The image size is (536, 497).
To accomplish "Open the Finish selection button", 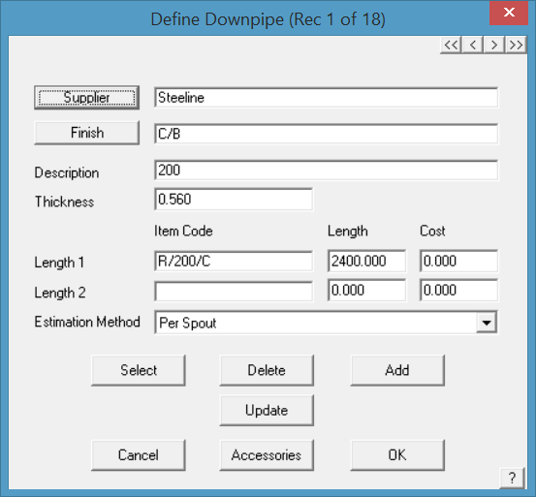I will pyautogui.click(x=87, y=133).
